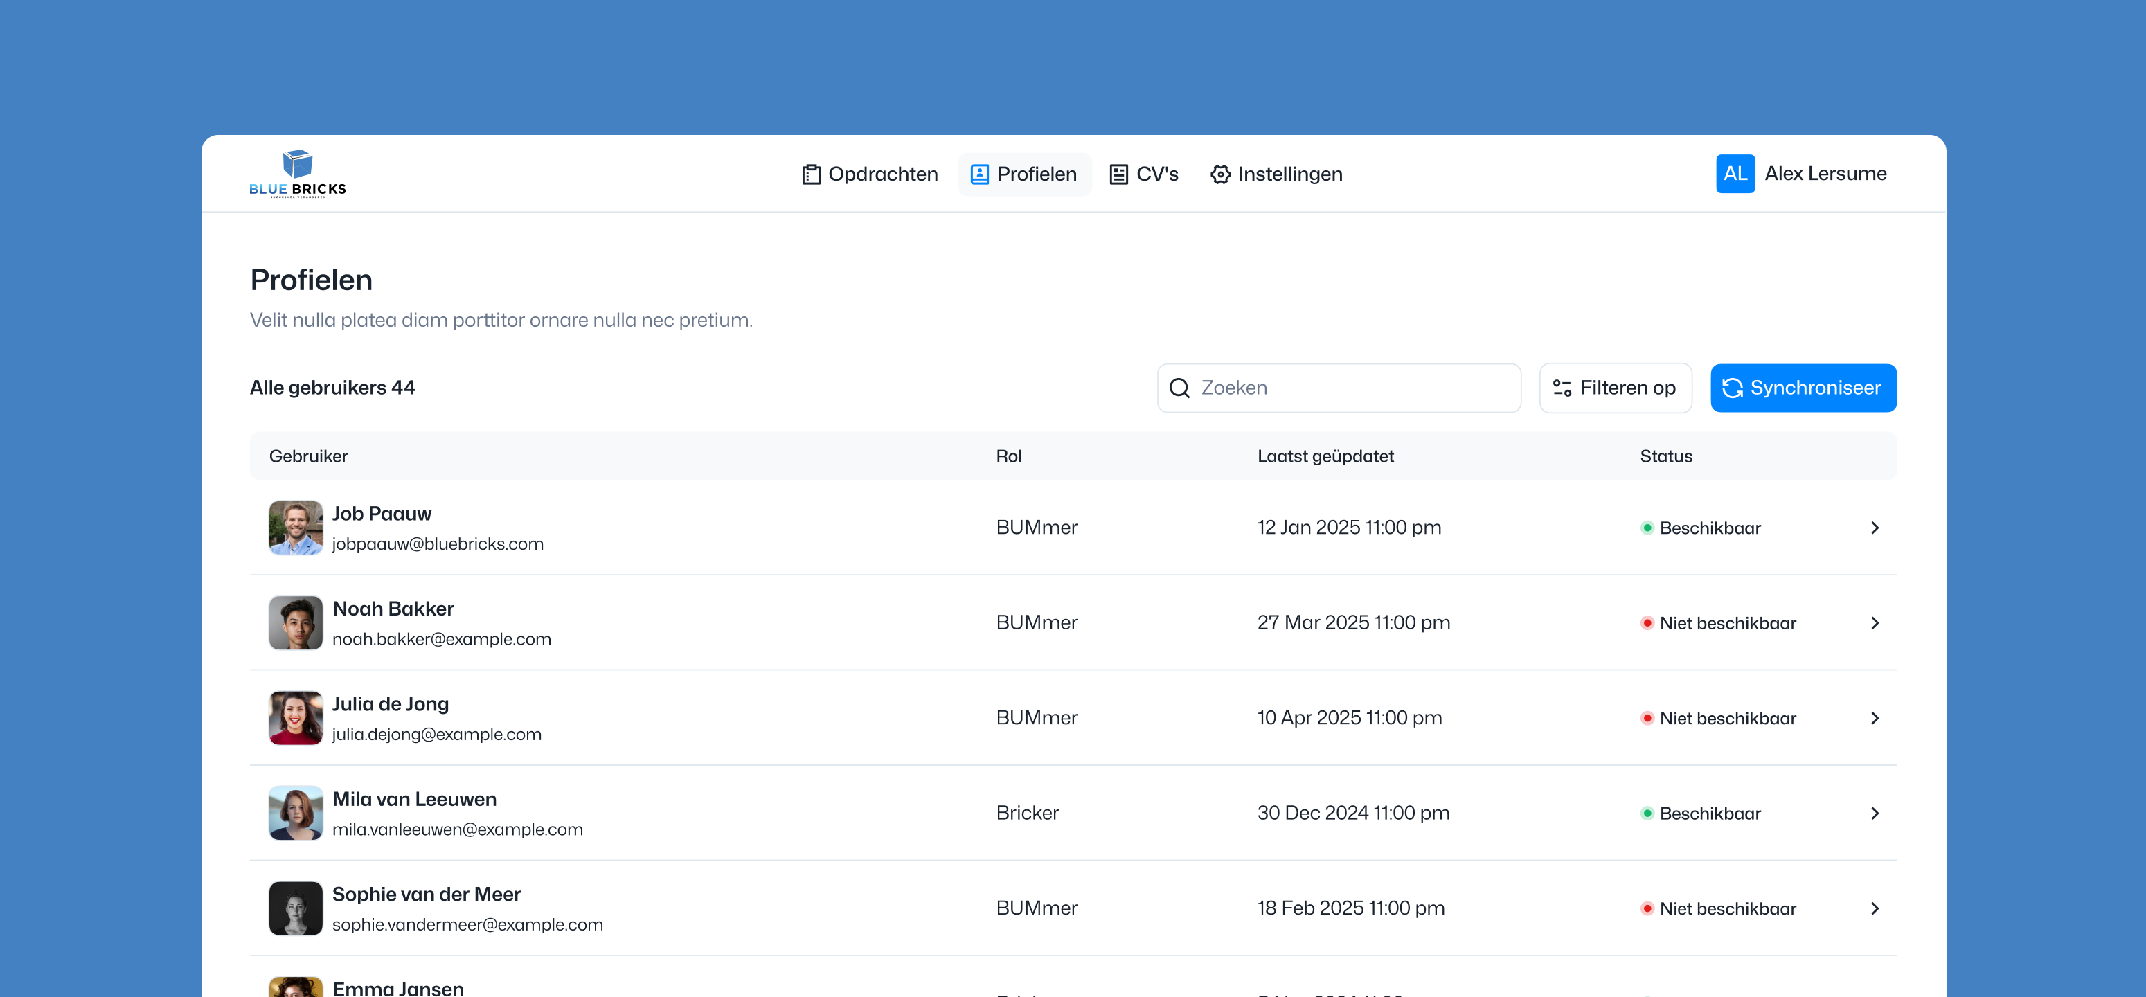Expand Julia de Jong row chevron
Viewport: 2146px width, 997px height.
coord(1875,717)
